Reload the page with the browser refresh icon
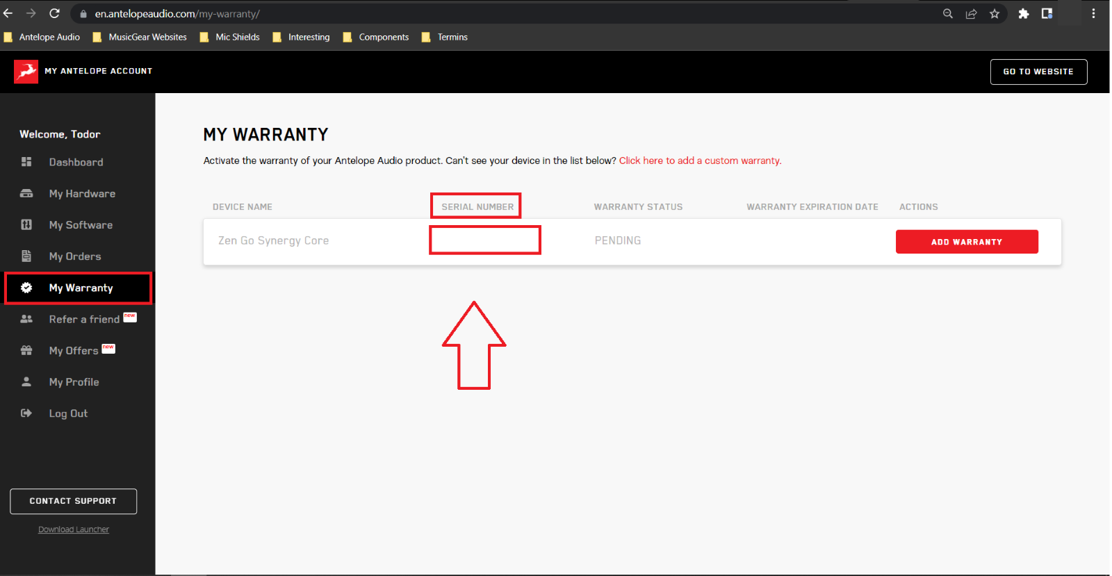The image size is (1112, 576). [x=54, y=13]
